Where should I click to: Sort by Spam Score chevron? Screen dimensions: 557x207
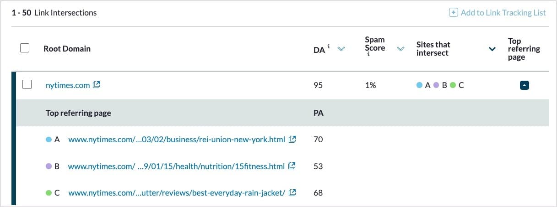401,49
